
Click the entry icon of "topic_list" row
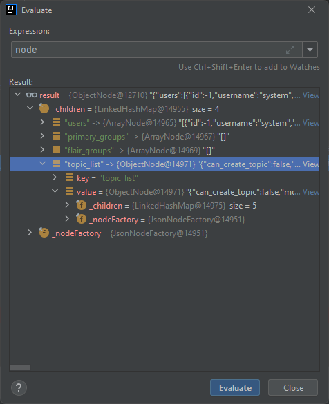point(57,164)
